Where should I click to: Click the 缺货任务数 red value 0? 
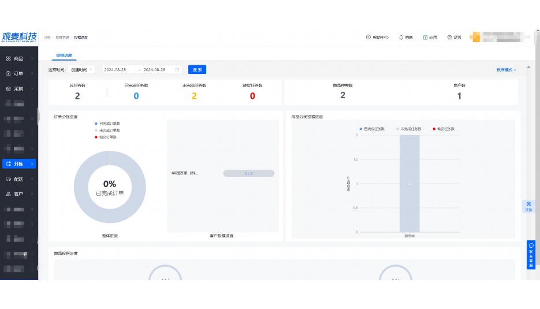click(252, 96)
